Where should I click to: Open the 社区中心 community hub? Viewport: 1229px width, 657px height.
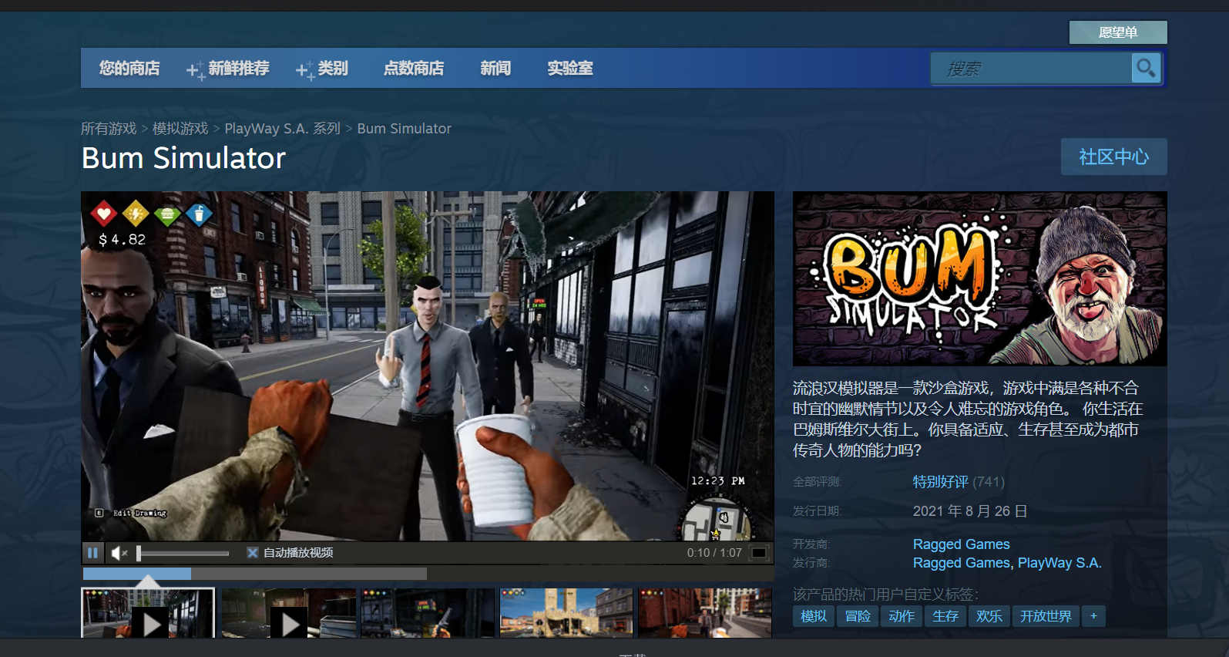(1113, 157)
